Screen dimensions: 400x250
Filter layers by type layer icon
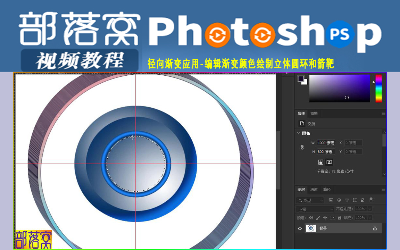pyautogui.click(x=347, y=200)
